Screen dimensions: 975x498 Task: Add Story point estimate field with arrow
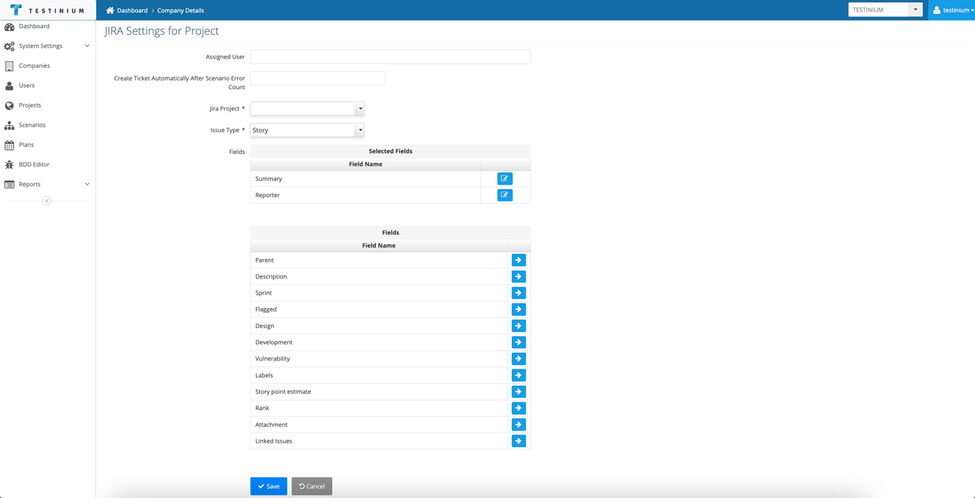[518, 392]
